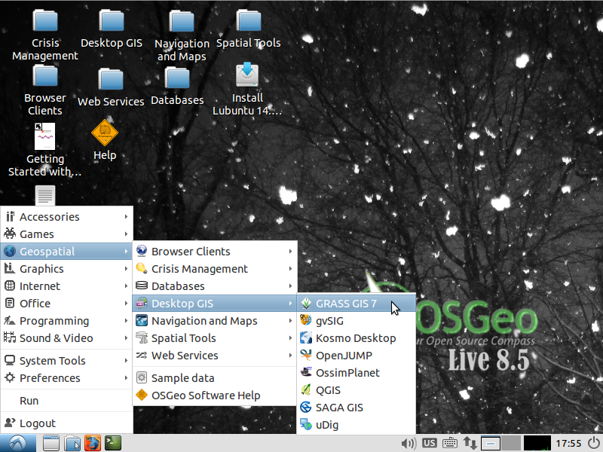The image size is (603, 452).
Task: Open the Navigation and Maps desktop folder
Action: click(182, 22)
